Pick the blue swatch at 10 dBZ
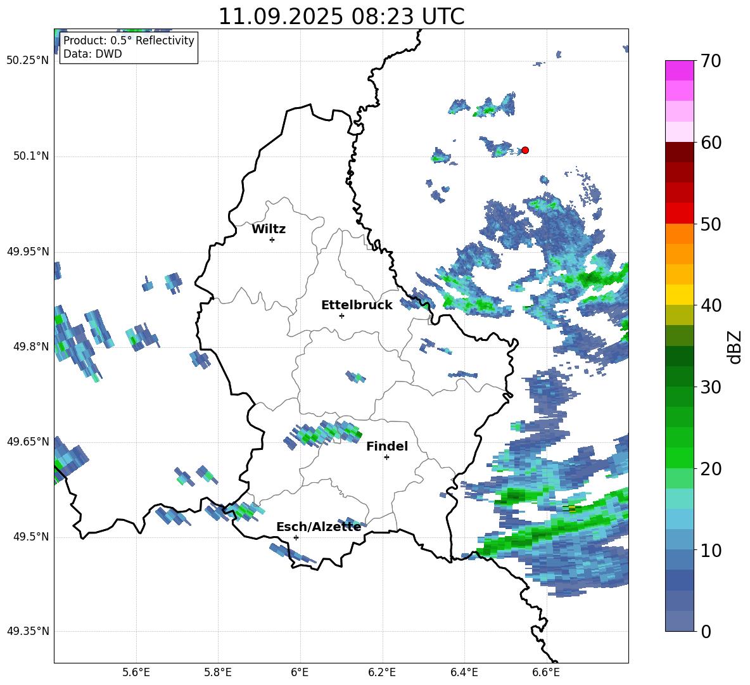The height and width of the screenshot is (685, 750). tap(679, 540)
